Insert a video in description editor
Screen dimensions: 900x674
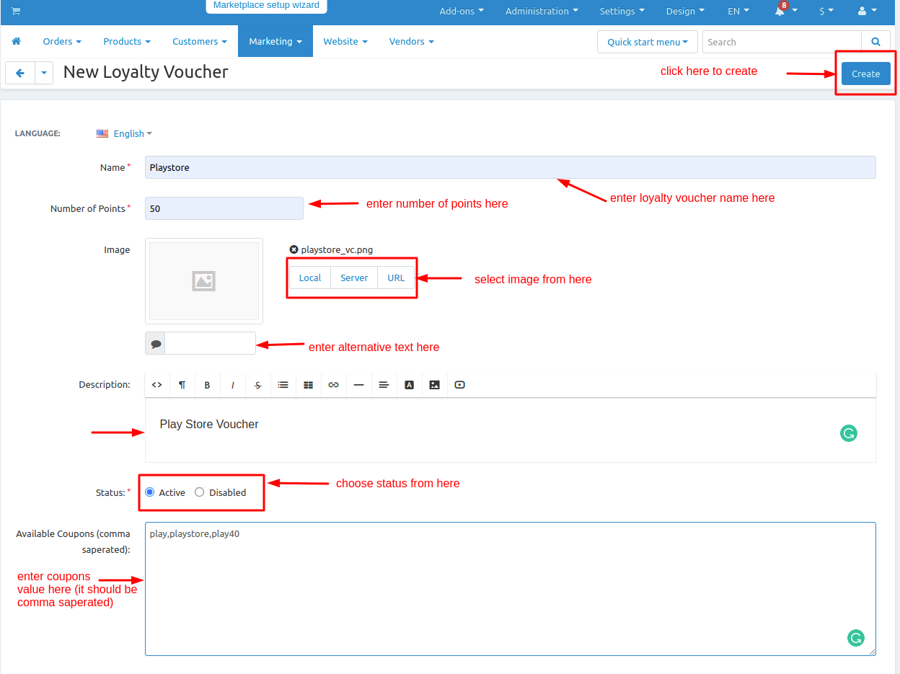(459, 385)
